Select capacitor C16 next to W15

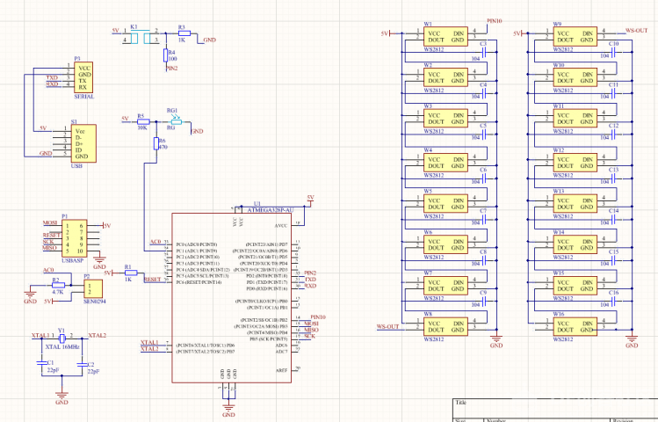pos(613,301)
